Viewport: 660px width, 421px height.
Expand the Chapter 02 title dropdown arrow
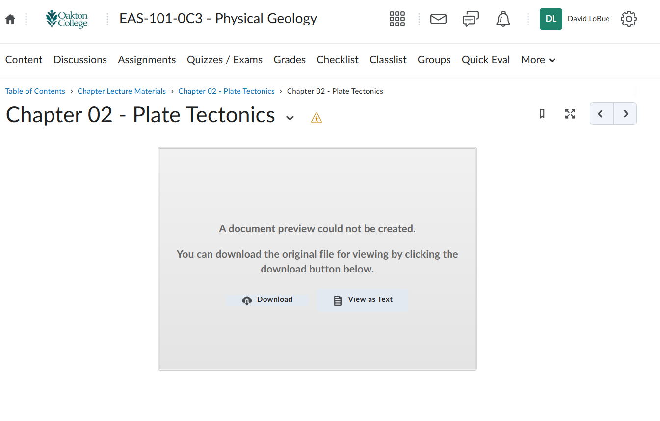290,118
